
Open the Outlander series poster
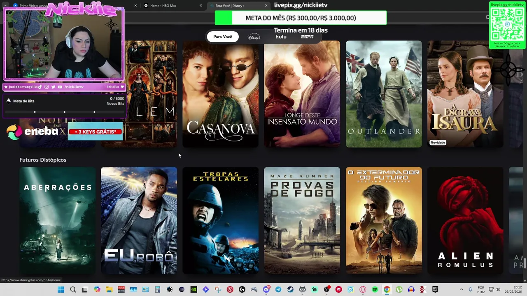pos(384,94)
